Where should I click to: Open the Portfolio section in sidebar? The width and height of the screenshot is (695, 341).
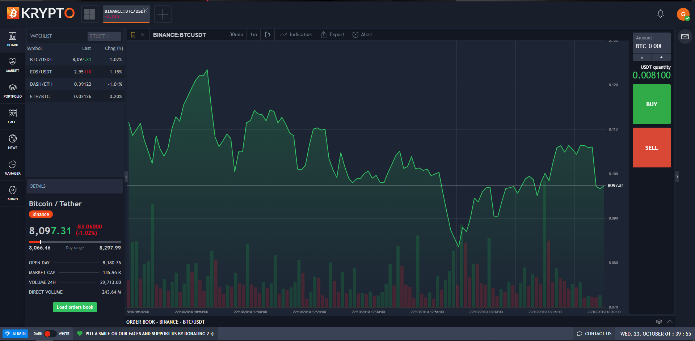click(x=13, y=91)
